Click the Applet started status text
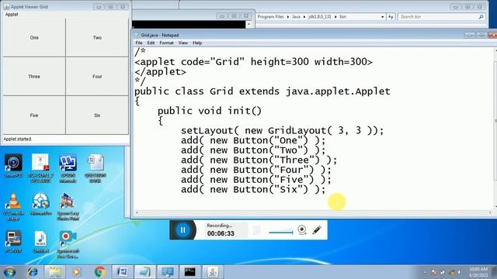The width and height of the screenshot is (497, 279). pos(17,139)
